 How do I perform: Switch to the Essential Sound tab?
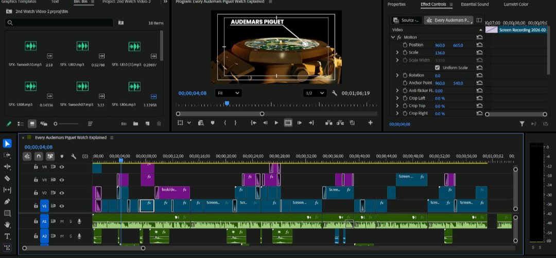475,4
